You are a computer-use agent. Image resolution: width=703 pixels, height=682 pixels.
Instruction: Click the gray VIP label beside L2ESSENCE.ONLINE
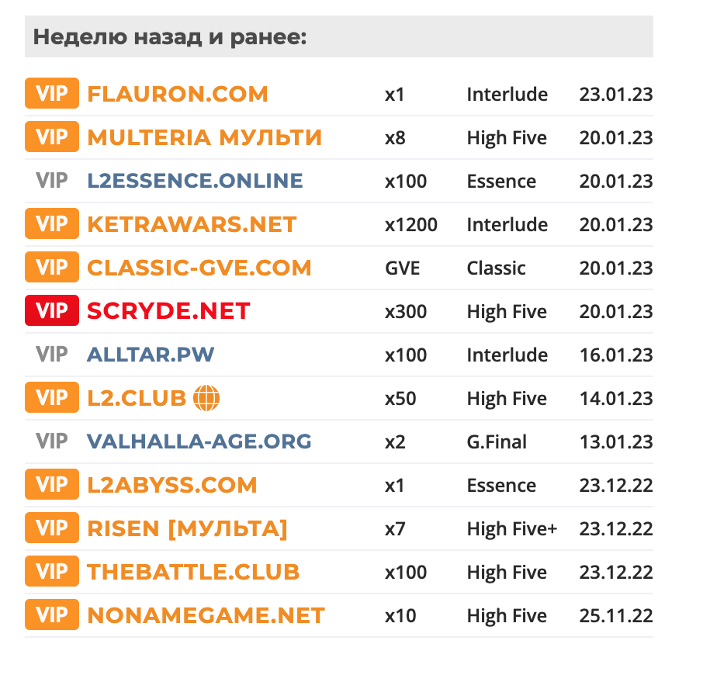coord(52,180)
